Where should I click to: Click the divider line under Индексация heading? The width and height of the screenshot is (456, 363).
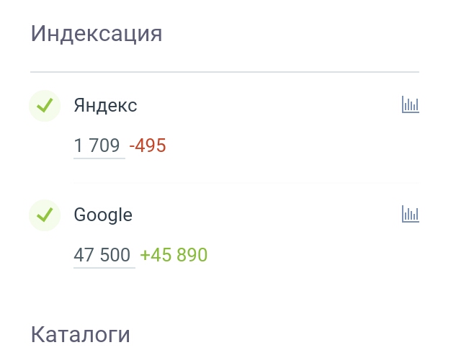pos(225,72)
